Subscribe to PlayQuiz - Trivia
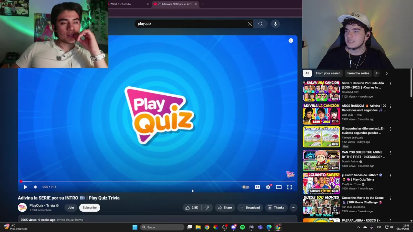 [x=89, y=208]
